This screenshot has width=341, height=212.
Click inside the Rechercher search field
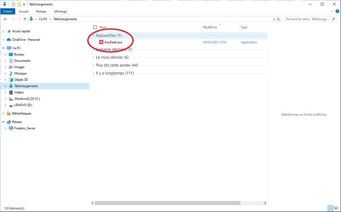click(x=307, y=19)
